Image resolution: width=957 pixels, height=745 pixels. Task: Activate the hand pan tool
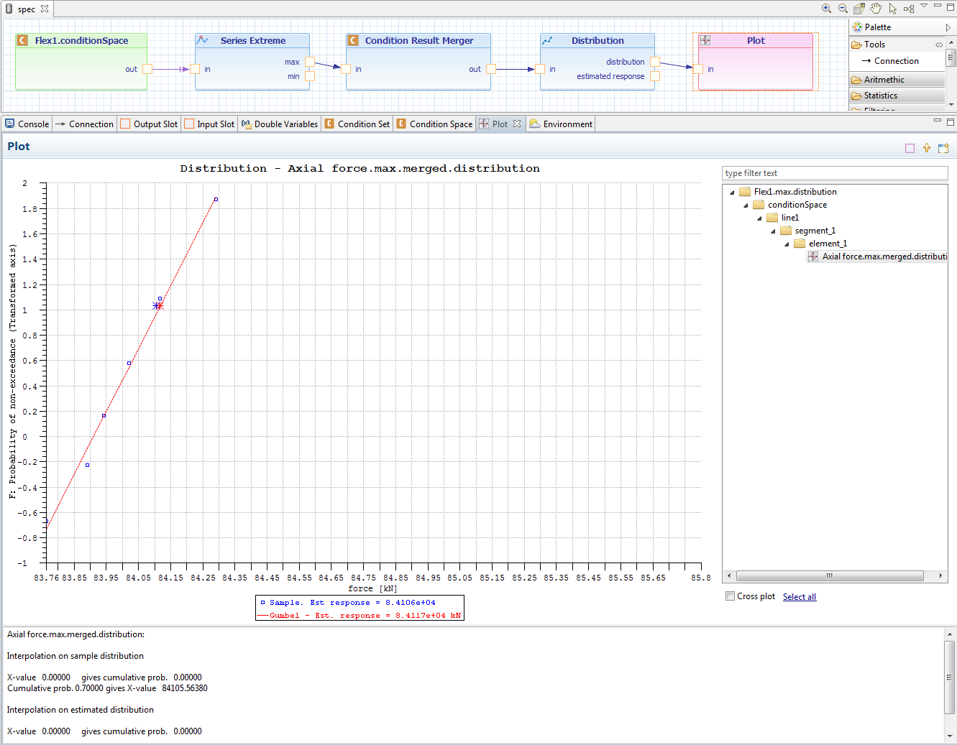pos(876,9)
